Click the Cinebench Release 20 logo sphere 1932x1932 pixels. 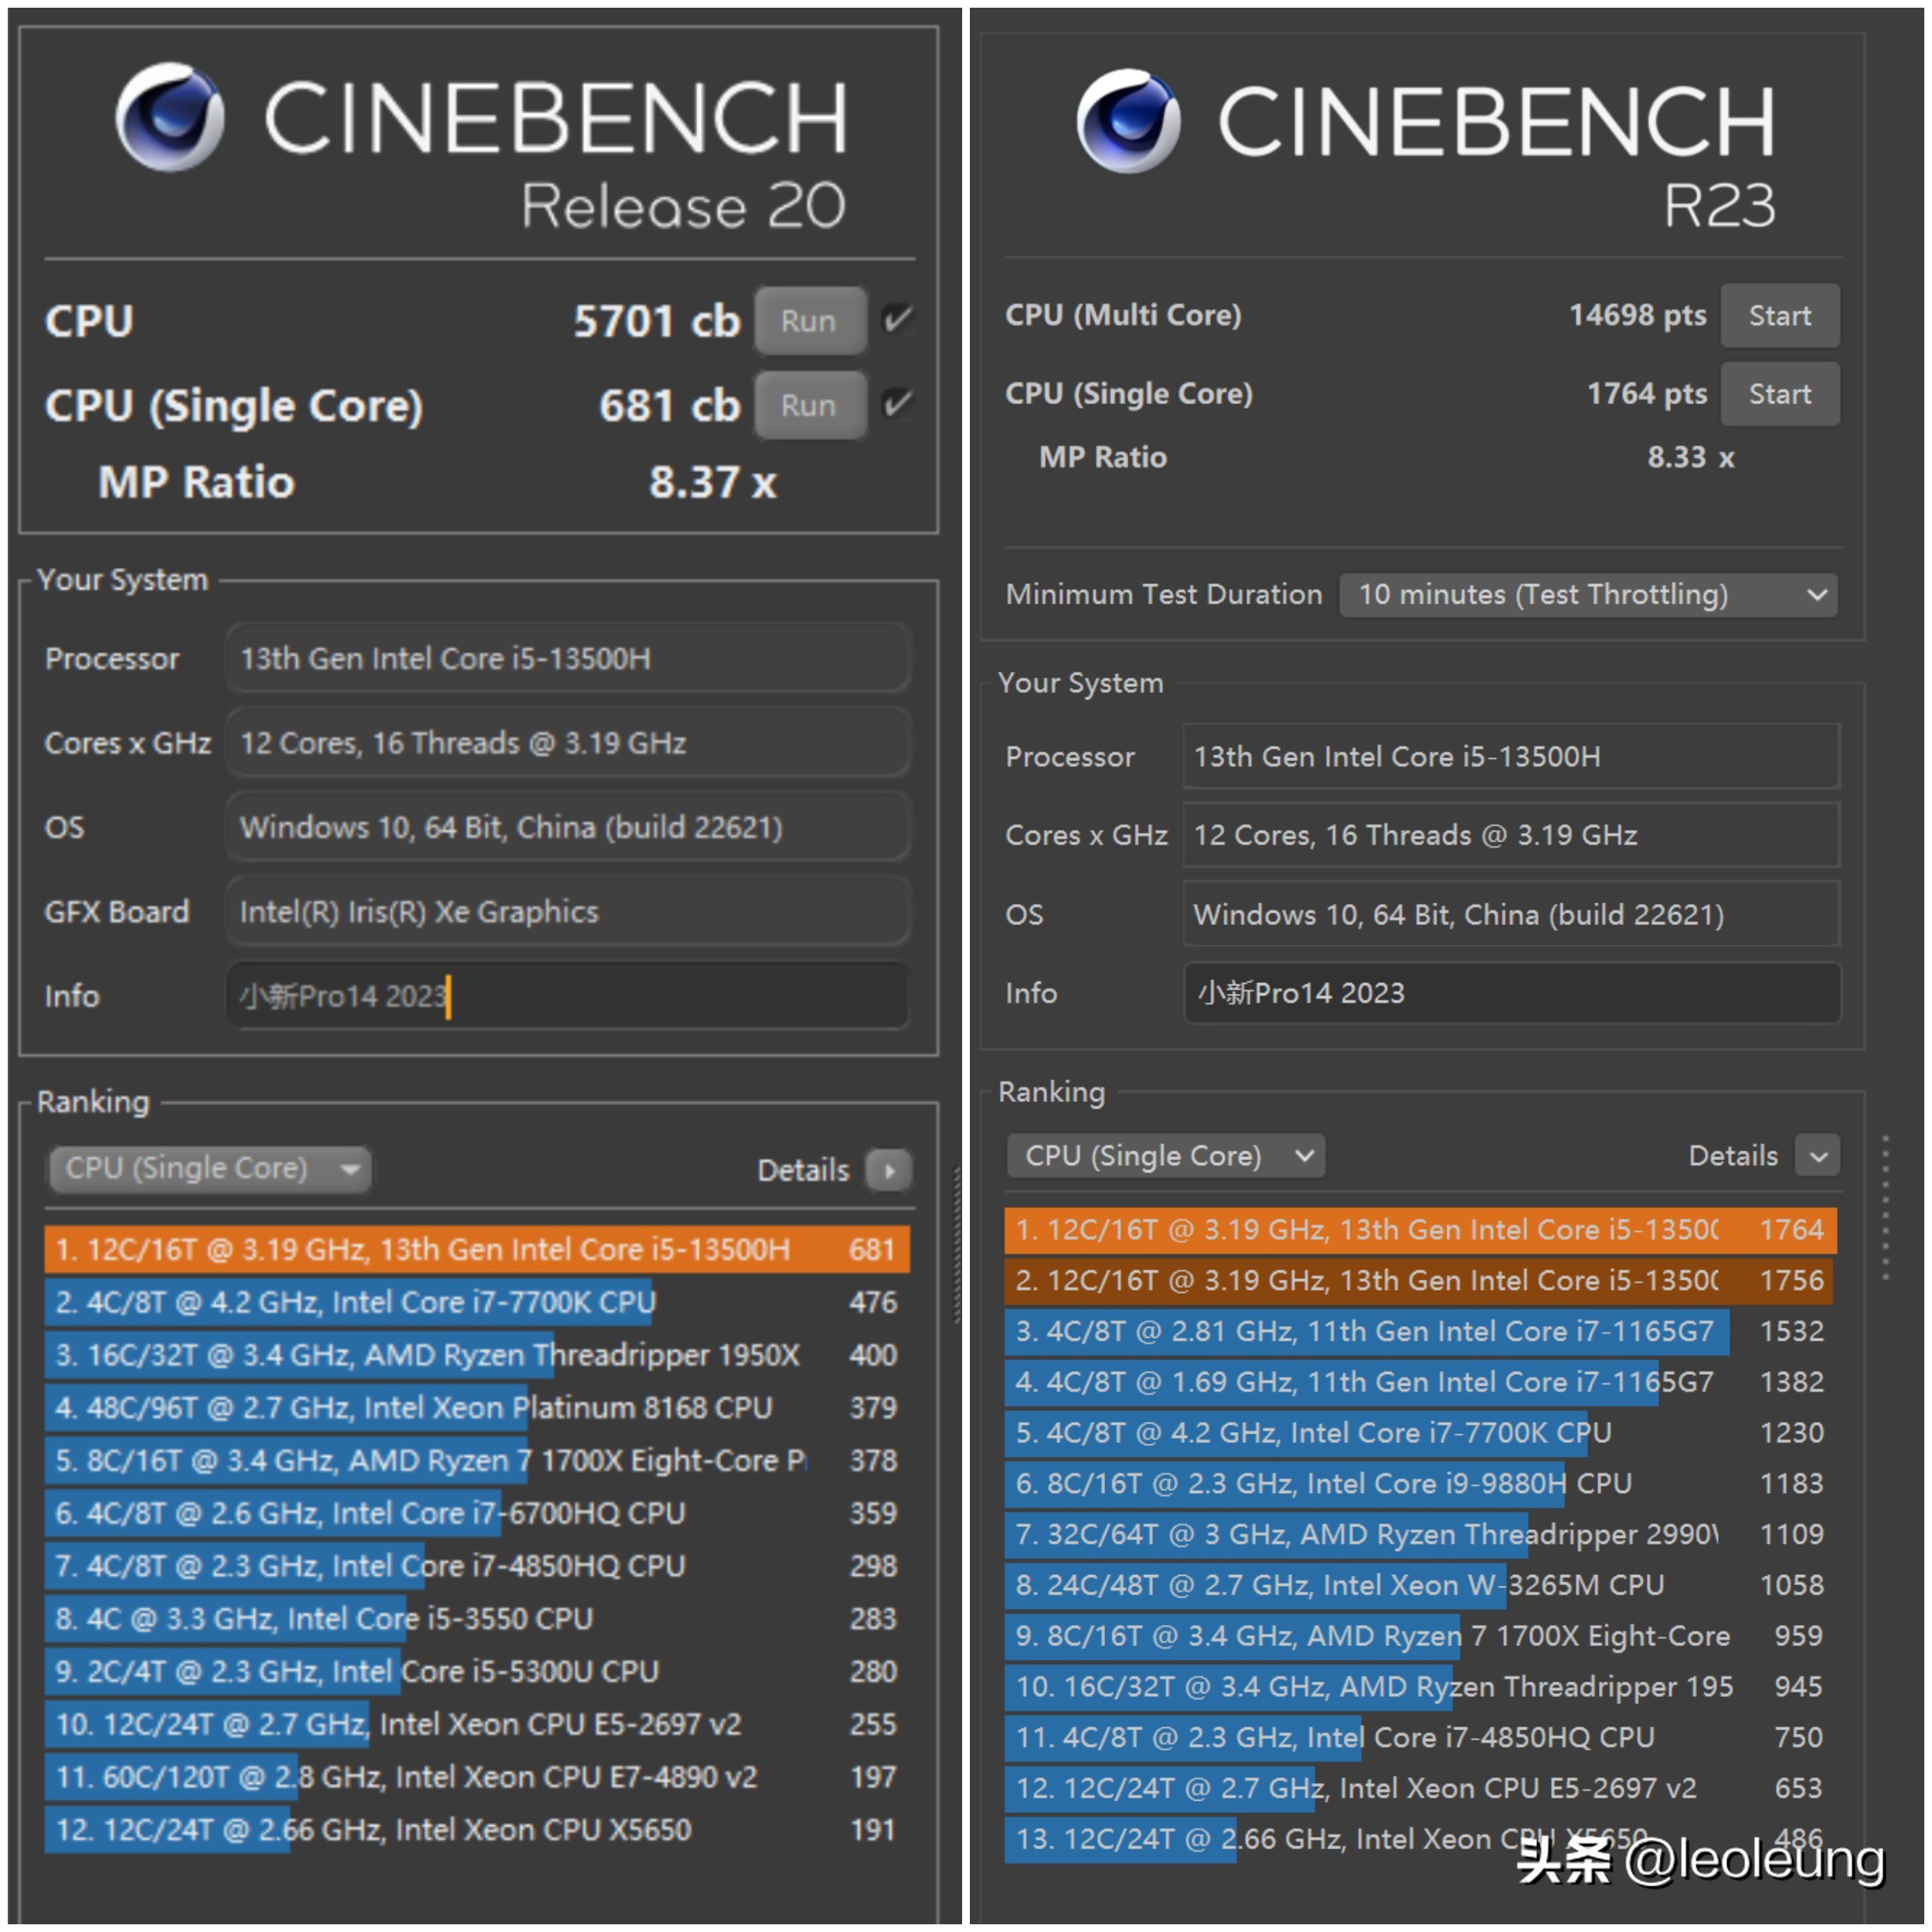tap(169, 117)
